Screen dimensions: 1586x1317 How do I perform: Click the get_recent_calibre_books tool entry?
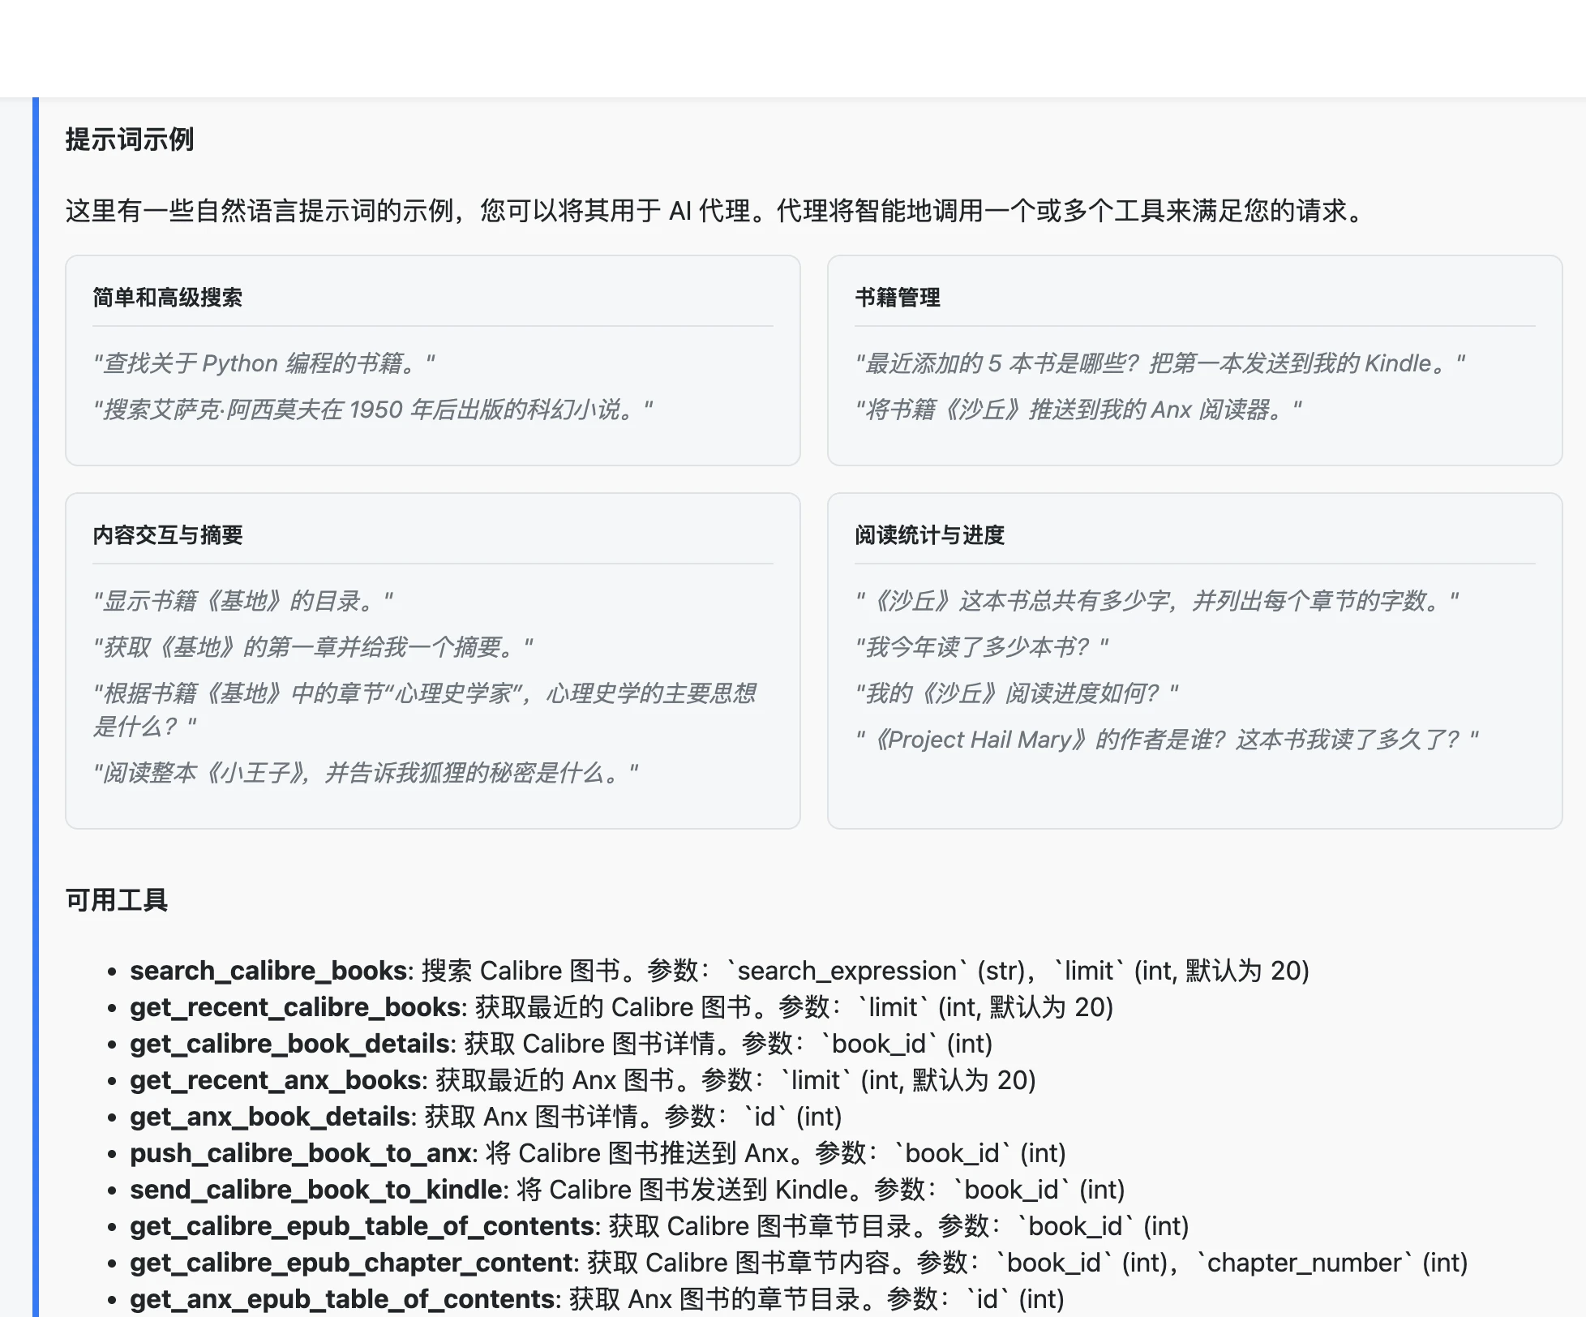click(621, 1007)
